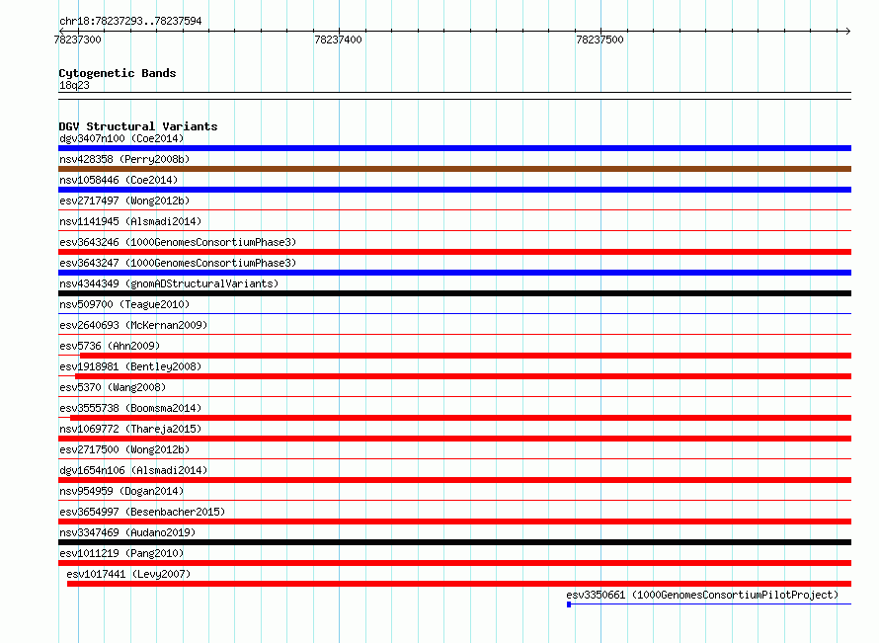Screen dimensions: 879x643
Task: Click the dgv3407n100 (Coe2014) variant label
Action: click(x=121, y=138)
